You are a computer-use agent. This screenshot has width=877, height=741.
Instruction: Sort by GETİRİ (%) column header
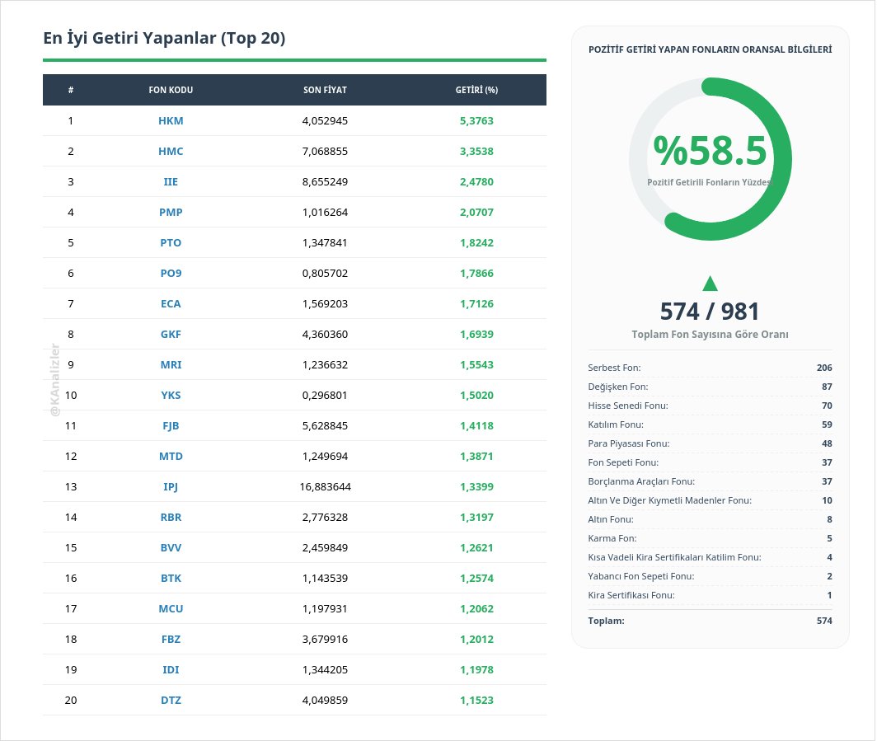tap(476, 90)
